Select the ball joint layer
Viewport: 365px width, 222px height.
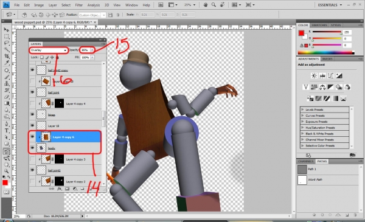[54, 92]
